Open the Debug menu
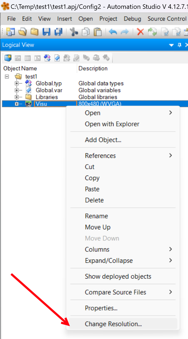The height and width of the screenshot is (339, 188). (132, 19)
